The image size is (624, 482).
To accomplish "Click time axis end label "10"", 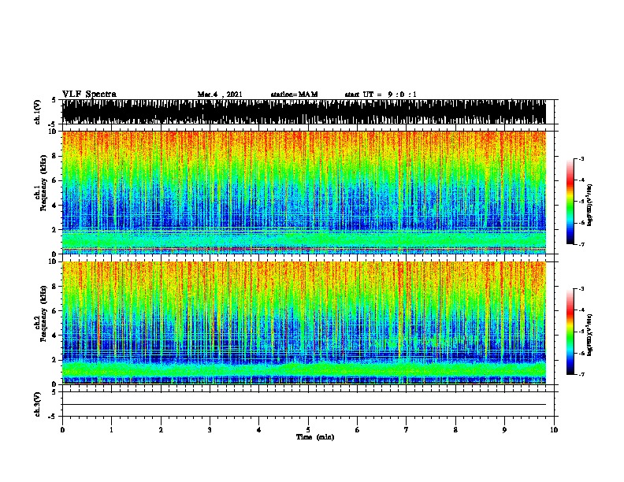I will point(554,430).
